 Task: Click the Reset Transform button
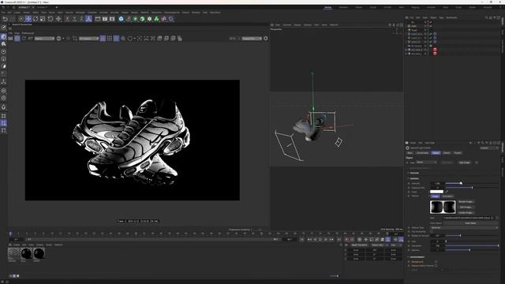tap(359, 245)
